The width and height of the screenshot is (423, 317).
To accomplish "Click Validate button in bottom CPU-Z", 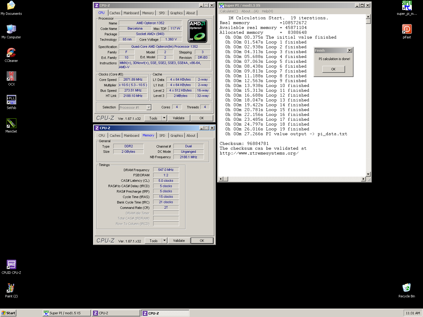I will [179, 241].
